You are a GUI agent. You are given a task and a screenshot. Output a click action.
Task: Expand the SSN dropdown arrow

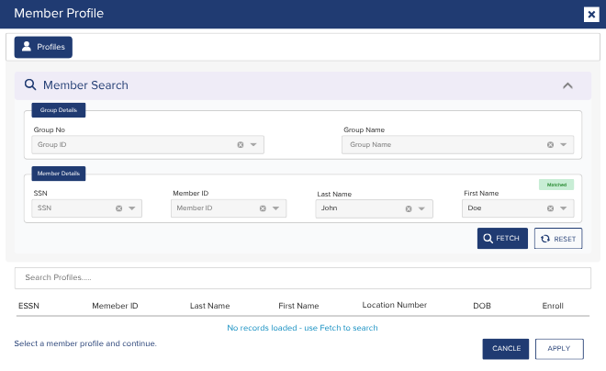(x=132, y=208)
